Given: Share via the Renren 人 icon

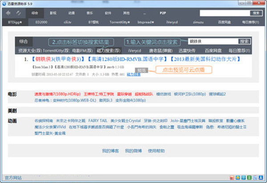Looking at the screenshot, I should 261,178.
